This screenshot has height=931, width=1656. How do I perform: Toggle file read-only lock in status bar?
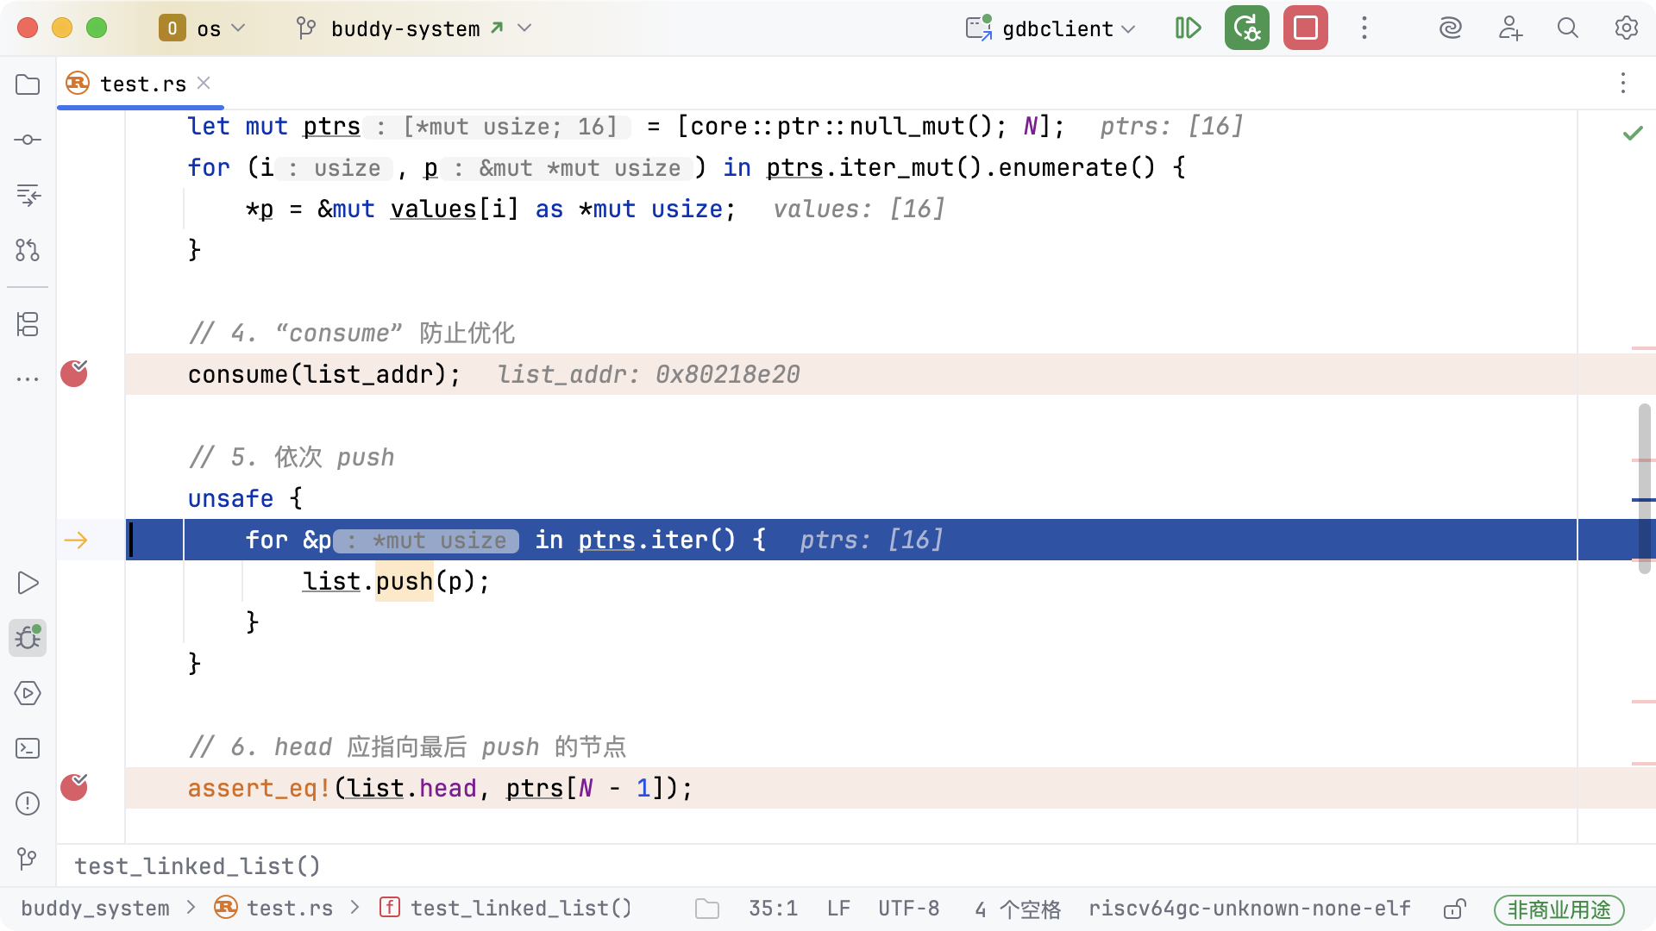(x=1454, y=909)
